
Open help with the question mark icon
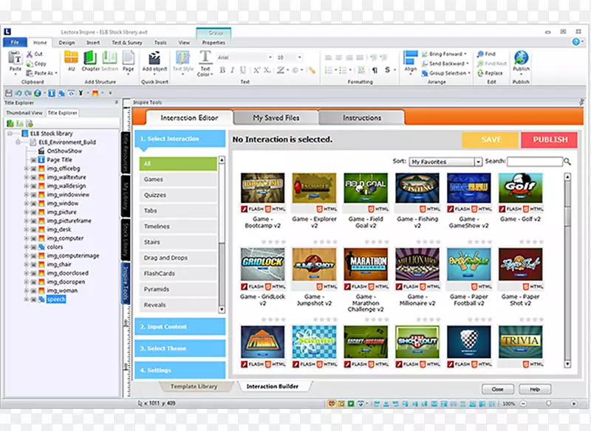576,42
